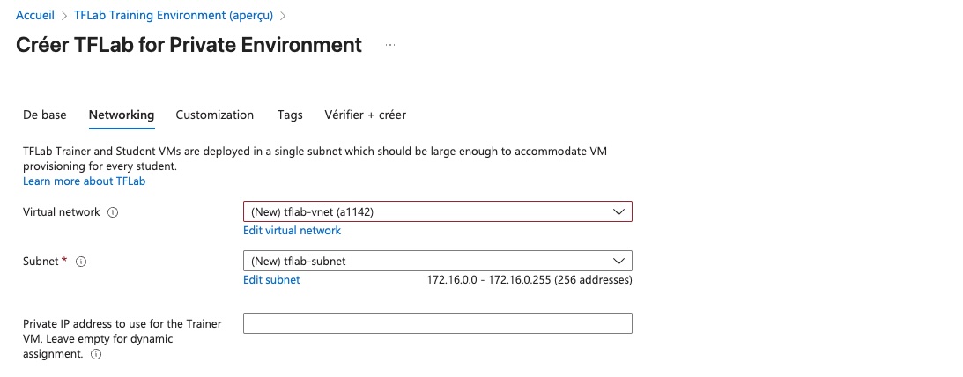Image resolution: width=963 pixels, height=377 pixels.
Task: Click the Virtual network field label
Action: tap(62, 212)
